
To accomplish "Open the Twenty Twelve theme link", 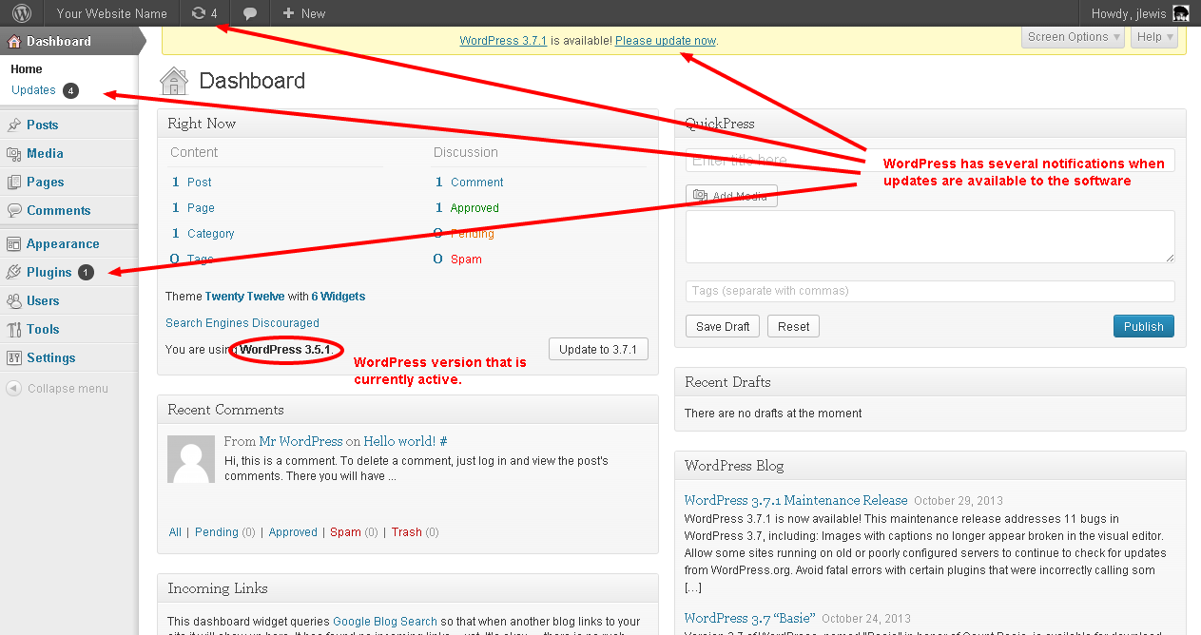I will coord(244,297).
